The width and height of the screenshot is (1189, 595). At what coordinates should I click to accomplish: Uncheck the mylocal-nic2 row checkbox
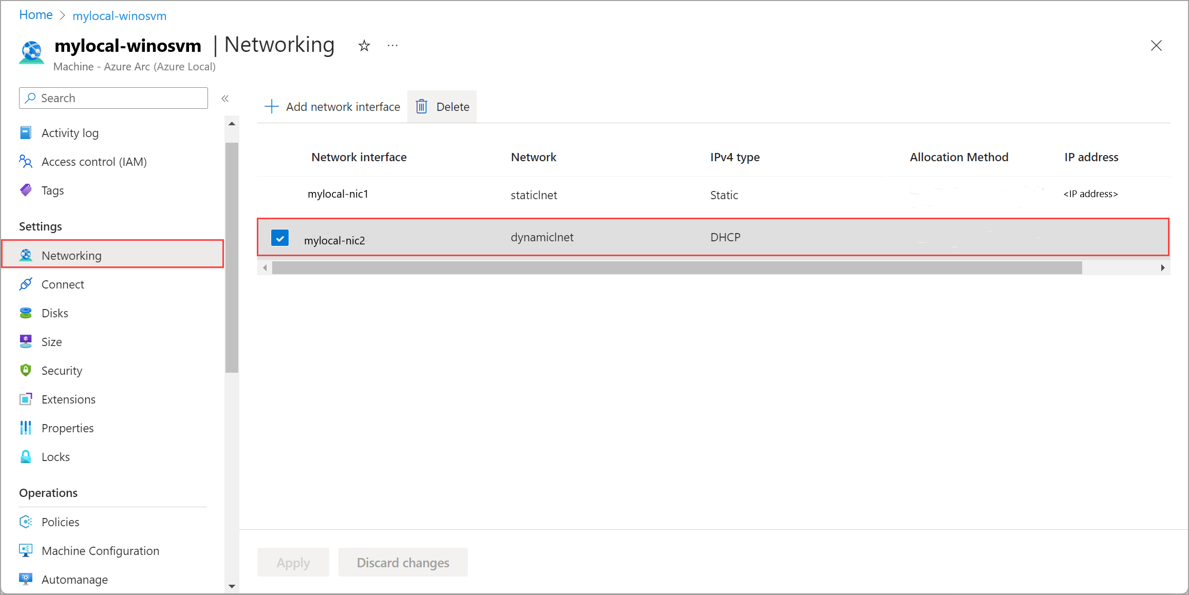[x=280, y=238]
